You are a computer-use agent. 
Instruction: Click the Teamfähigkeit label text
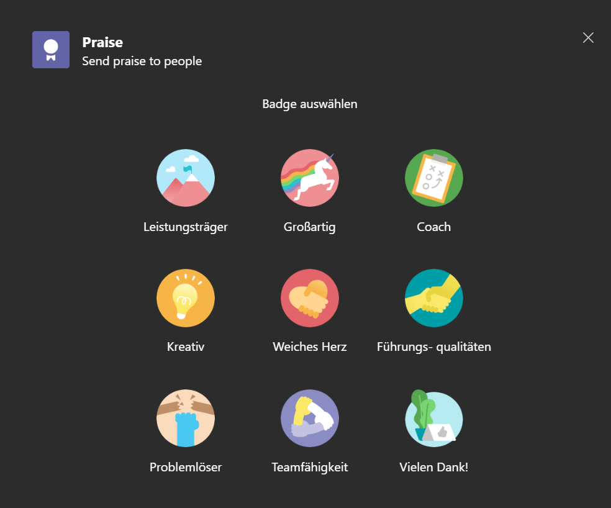(310, 467)
